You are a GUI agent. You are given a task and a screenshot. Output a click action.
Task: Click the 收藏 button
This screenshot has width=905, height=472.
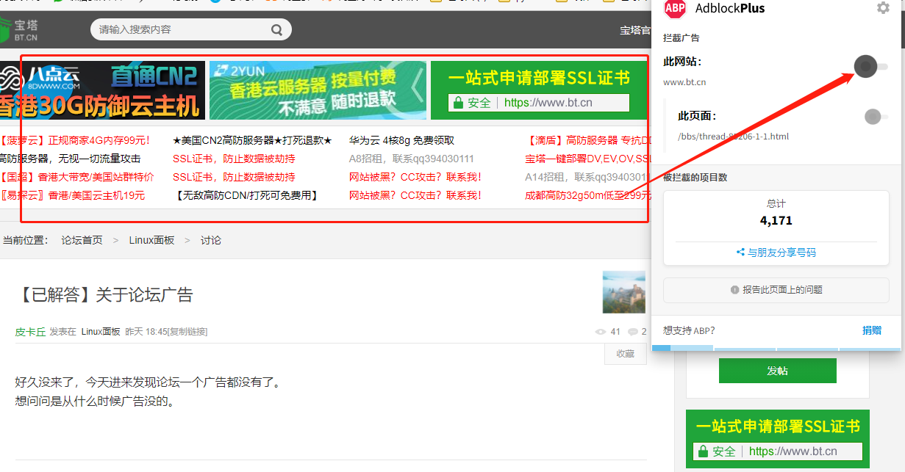(626, 354)
